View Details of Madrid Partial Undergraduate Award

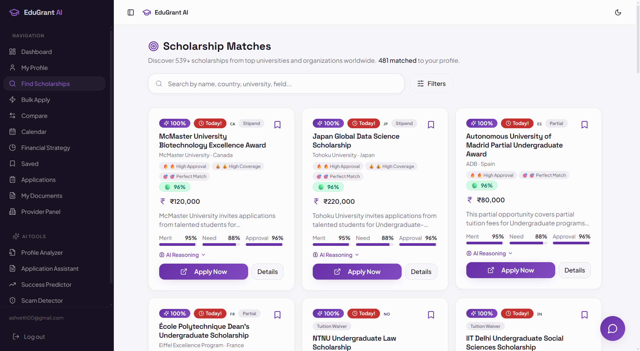(x=574, y=270)
